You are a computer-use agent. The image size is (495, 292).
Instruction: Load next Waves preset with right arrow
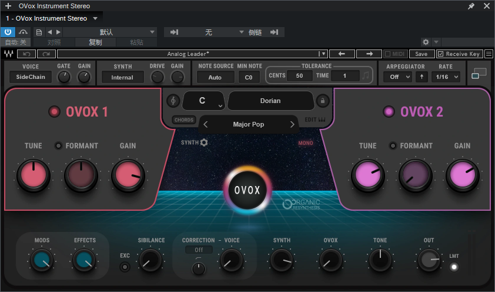coord(369,54)
